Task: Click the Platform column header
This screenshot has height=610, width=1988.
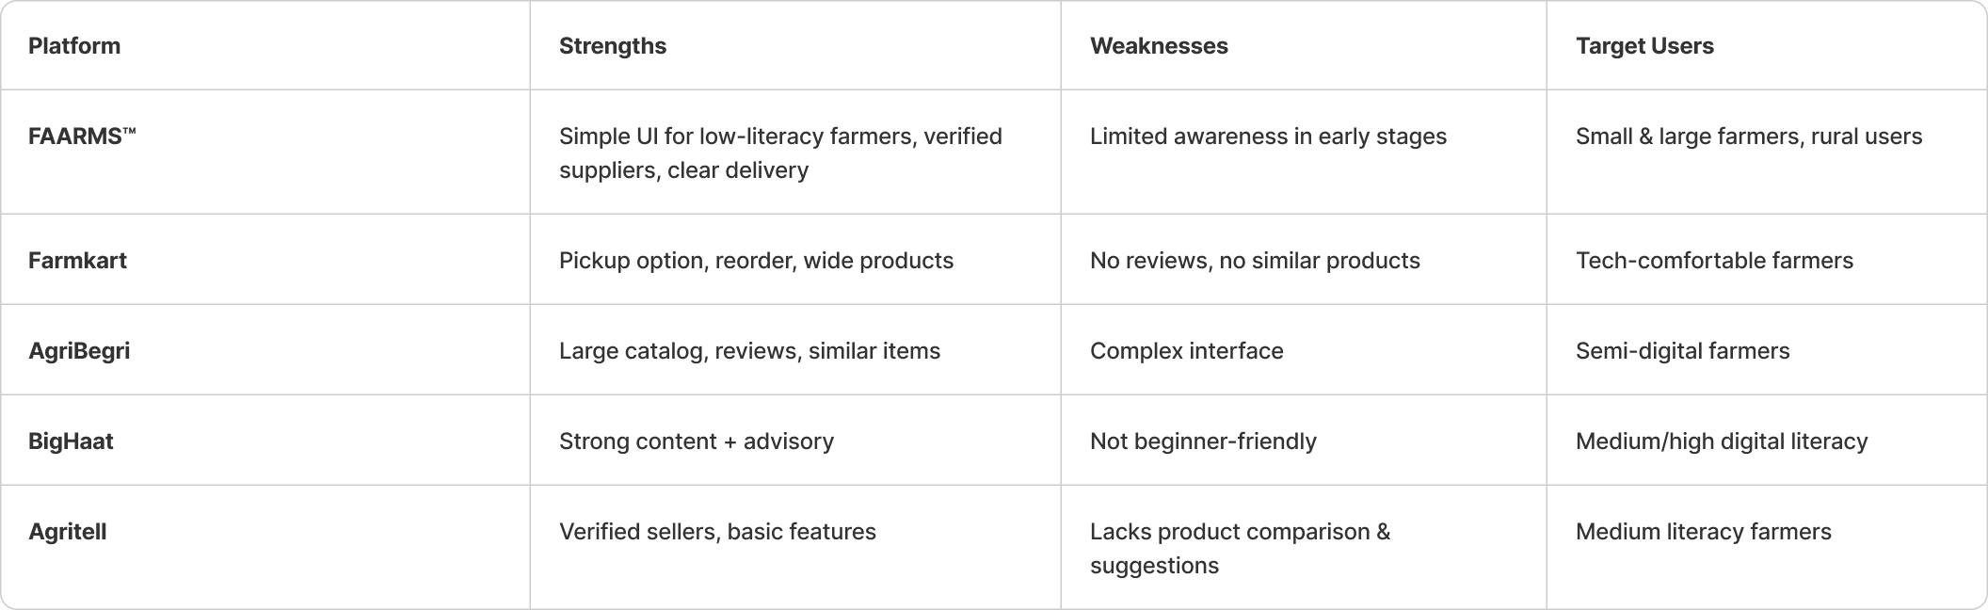Action: point(74,46)
